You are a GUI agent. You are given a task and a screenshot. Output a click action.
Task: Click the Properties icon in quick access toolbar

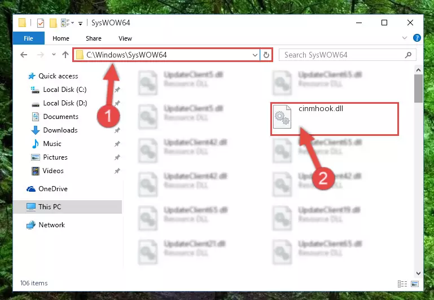click(x=41, y=23)
